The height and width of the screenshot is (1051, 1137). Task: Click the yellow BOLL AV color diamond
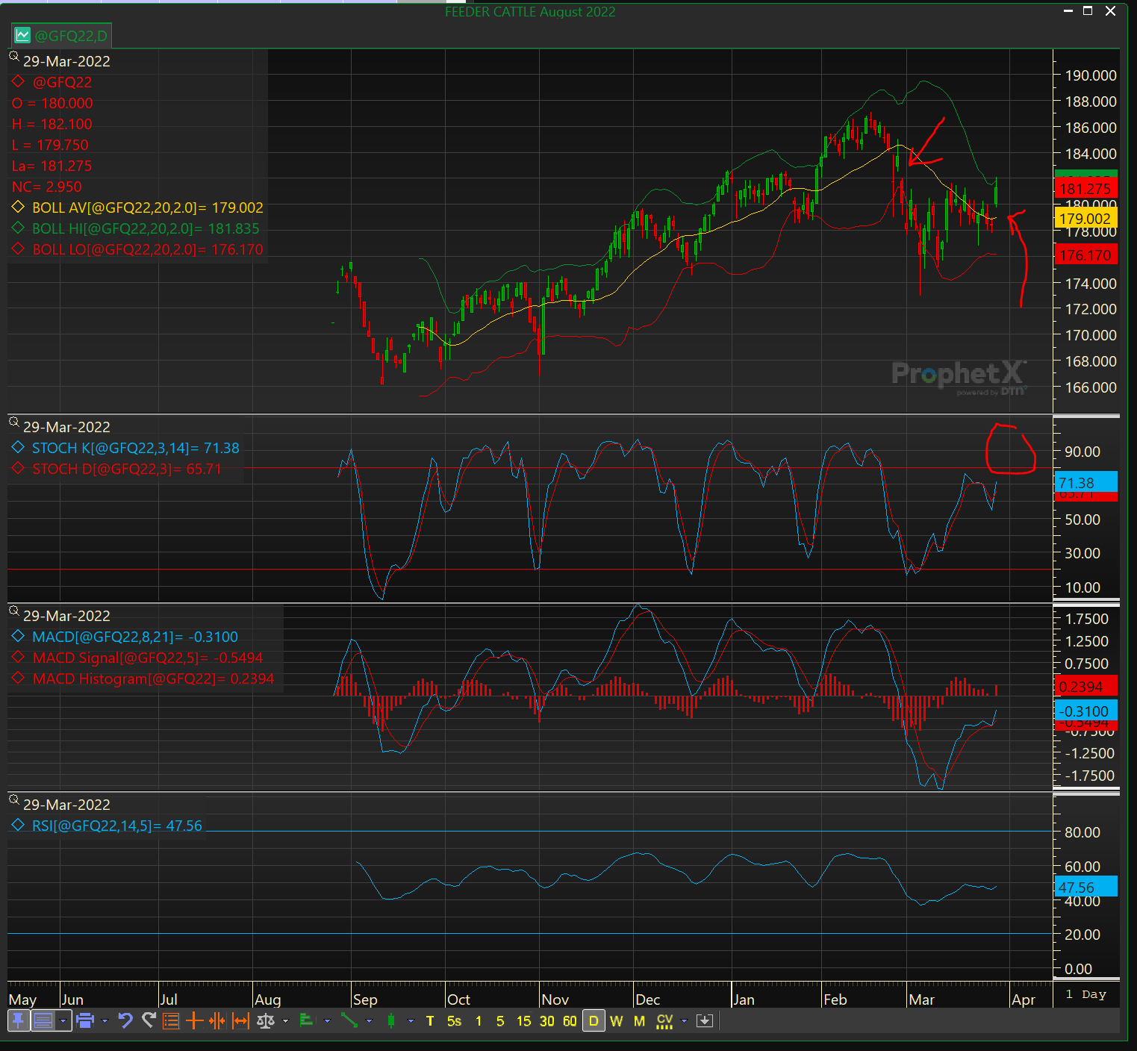[x=19, y=207]
